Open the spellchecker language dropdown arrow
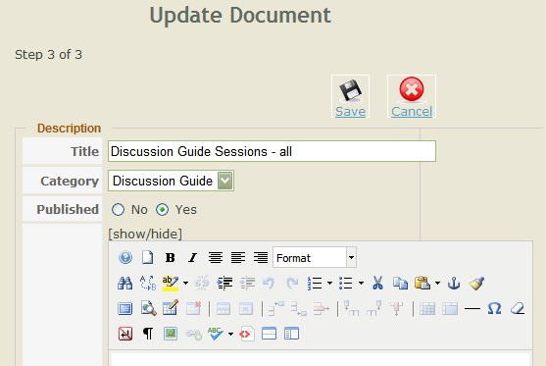Screen dimensions: 546x366 (230, 334)
